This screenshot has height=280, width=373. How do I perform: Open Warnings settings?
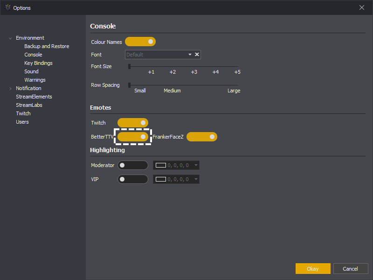[35, 80]
